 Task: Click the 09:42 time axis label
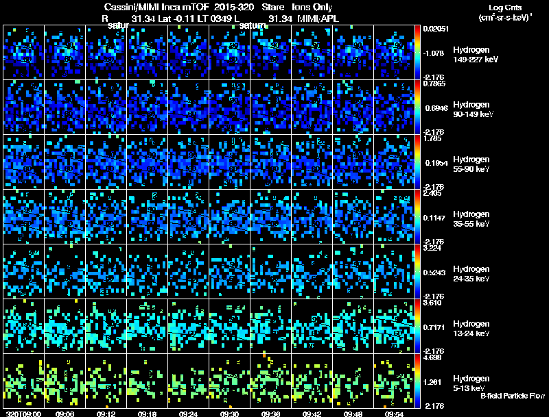coord(312,414)
